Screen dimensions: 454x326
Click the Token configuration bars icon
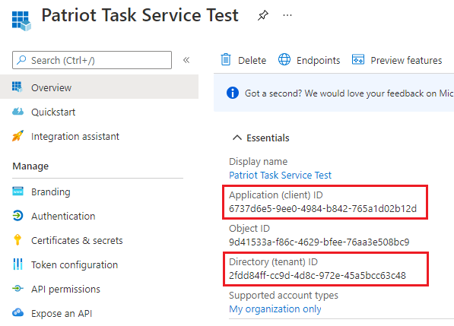click(17, 264)
